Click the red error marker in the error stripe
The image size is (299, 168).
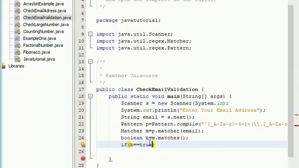[296, 126]
